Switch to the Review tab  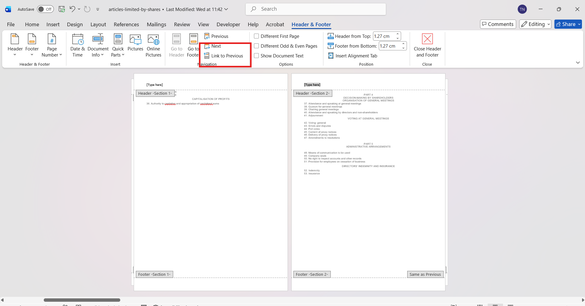tap(182, 24)
